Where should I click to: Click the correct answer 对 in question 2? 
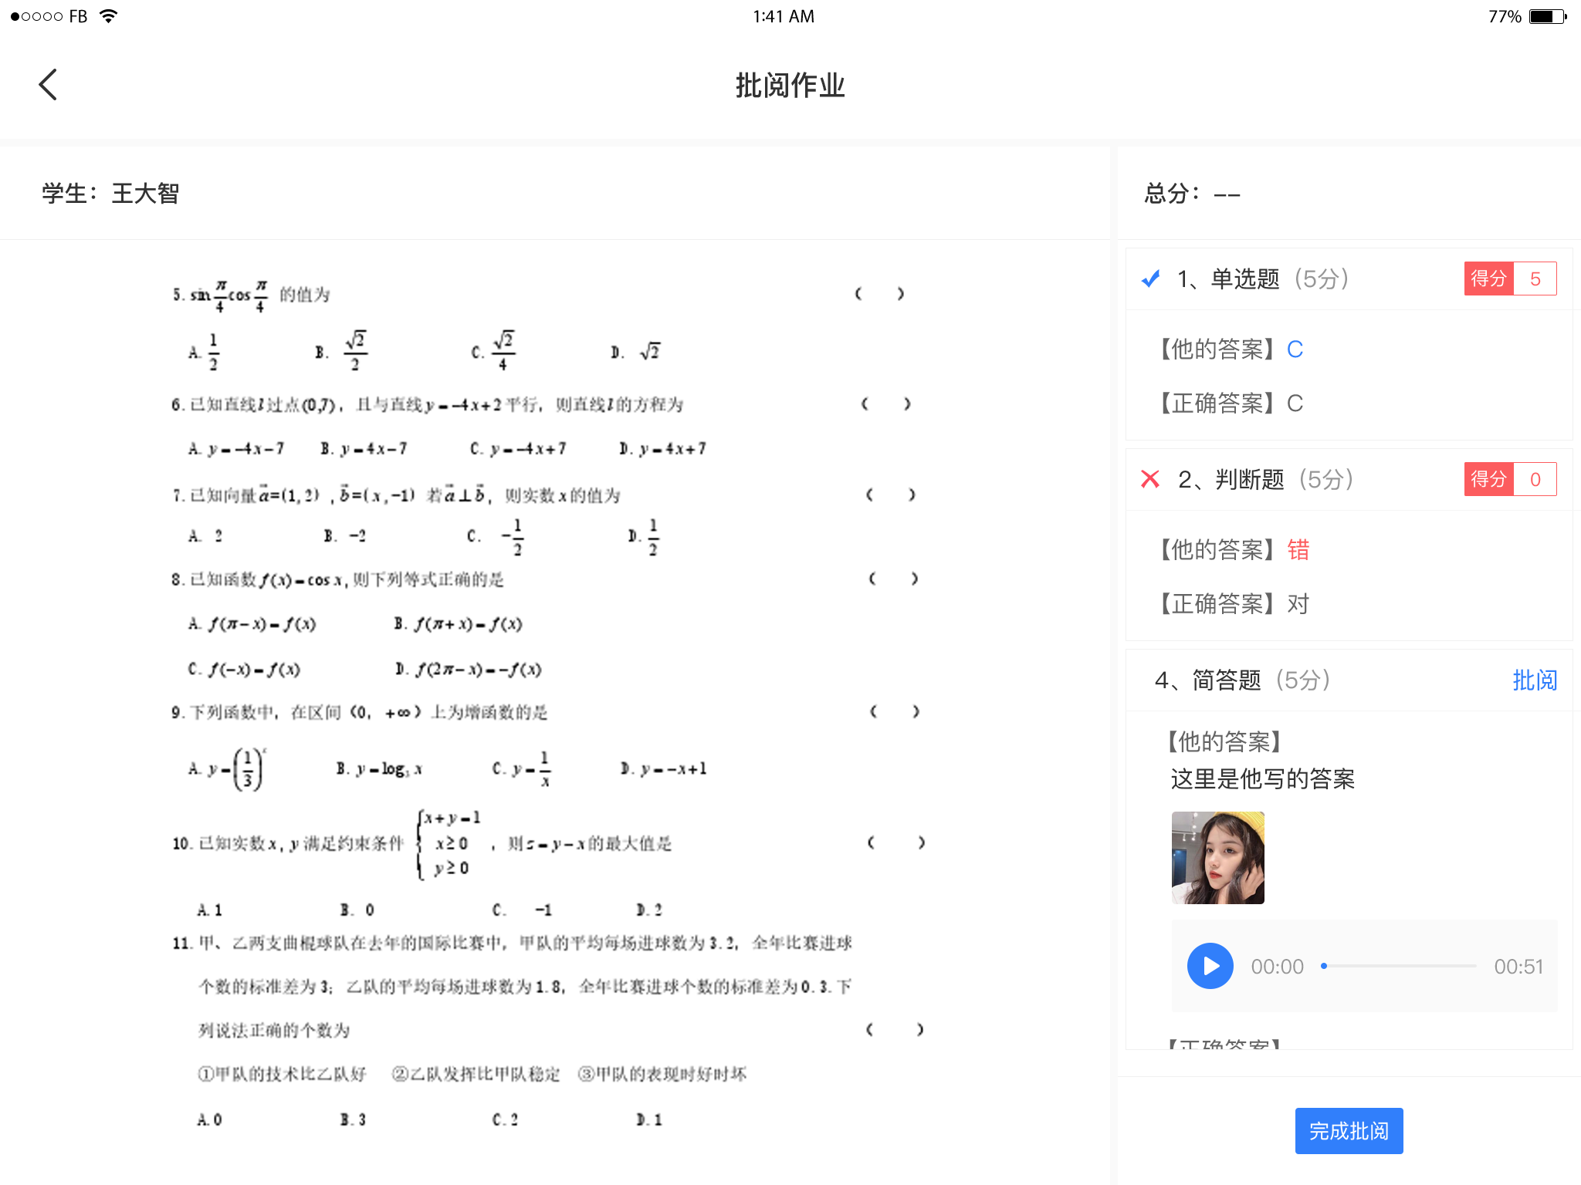pyautogui.click(x=1298, y=604)
